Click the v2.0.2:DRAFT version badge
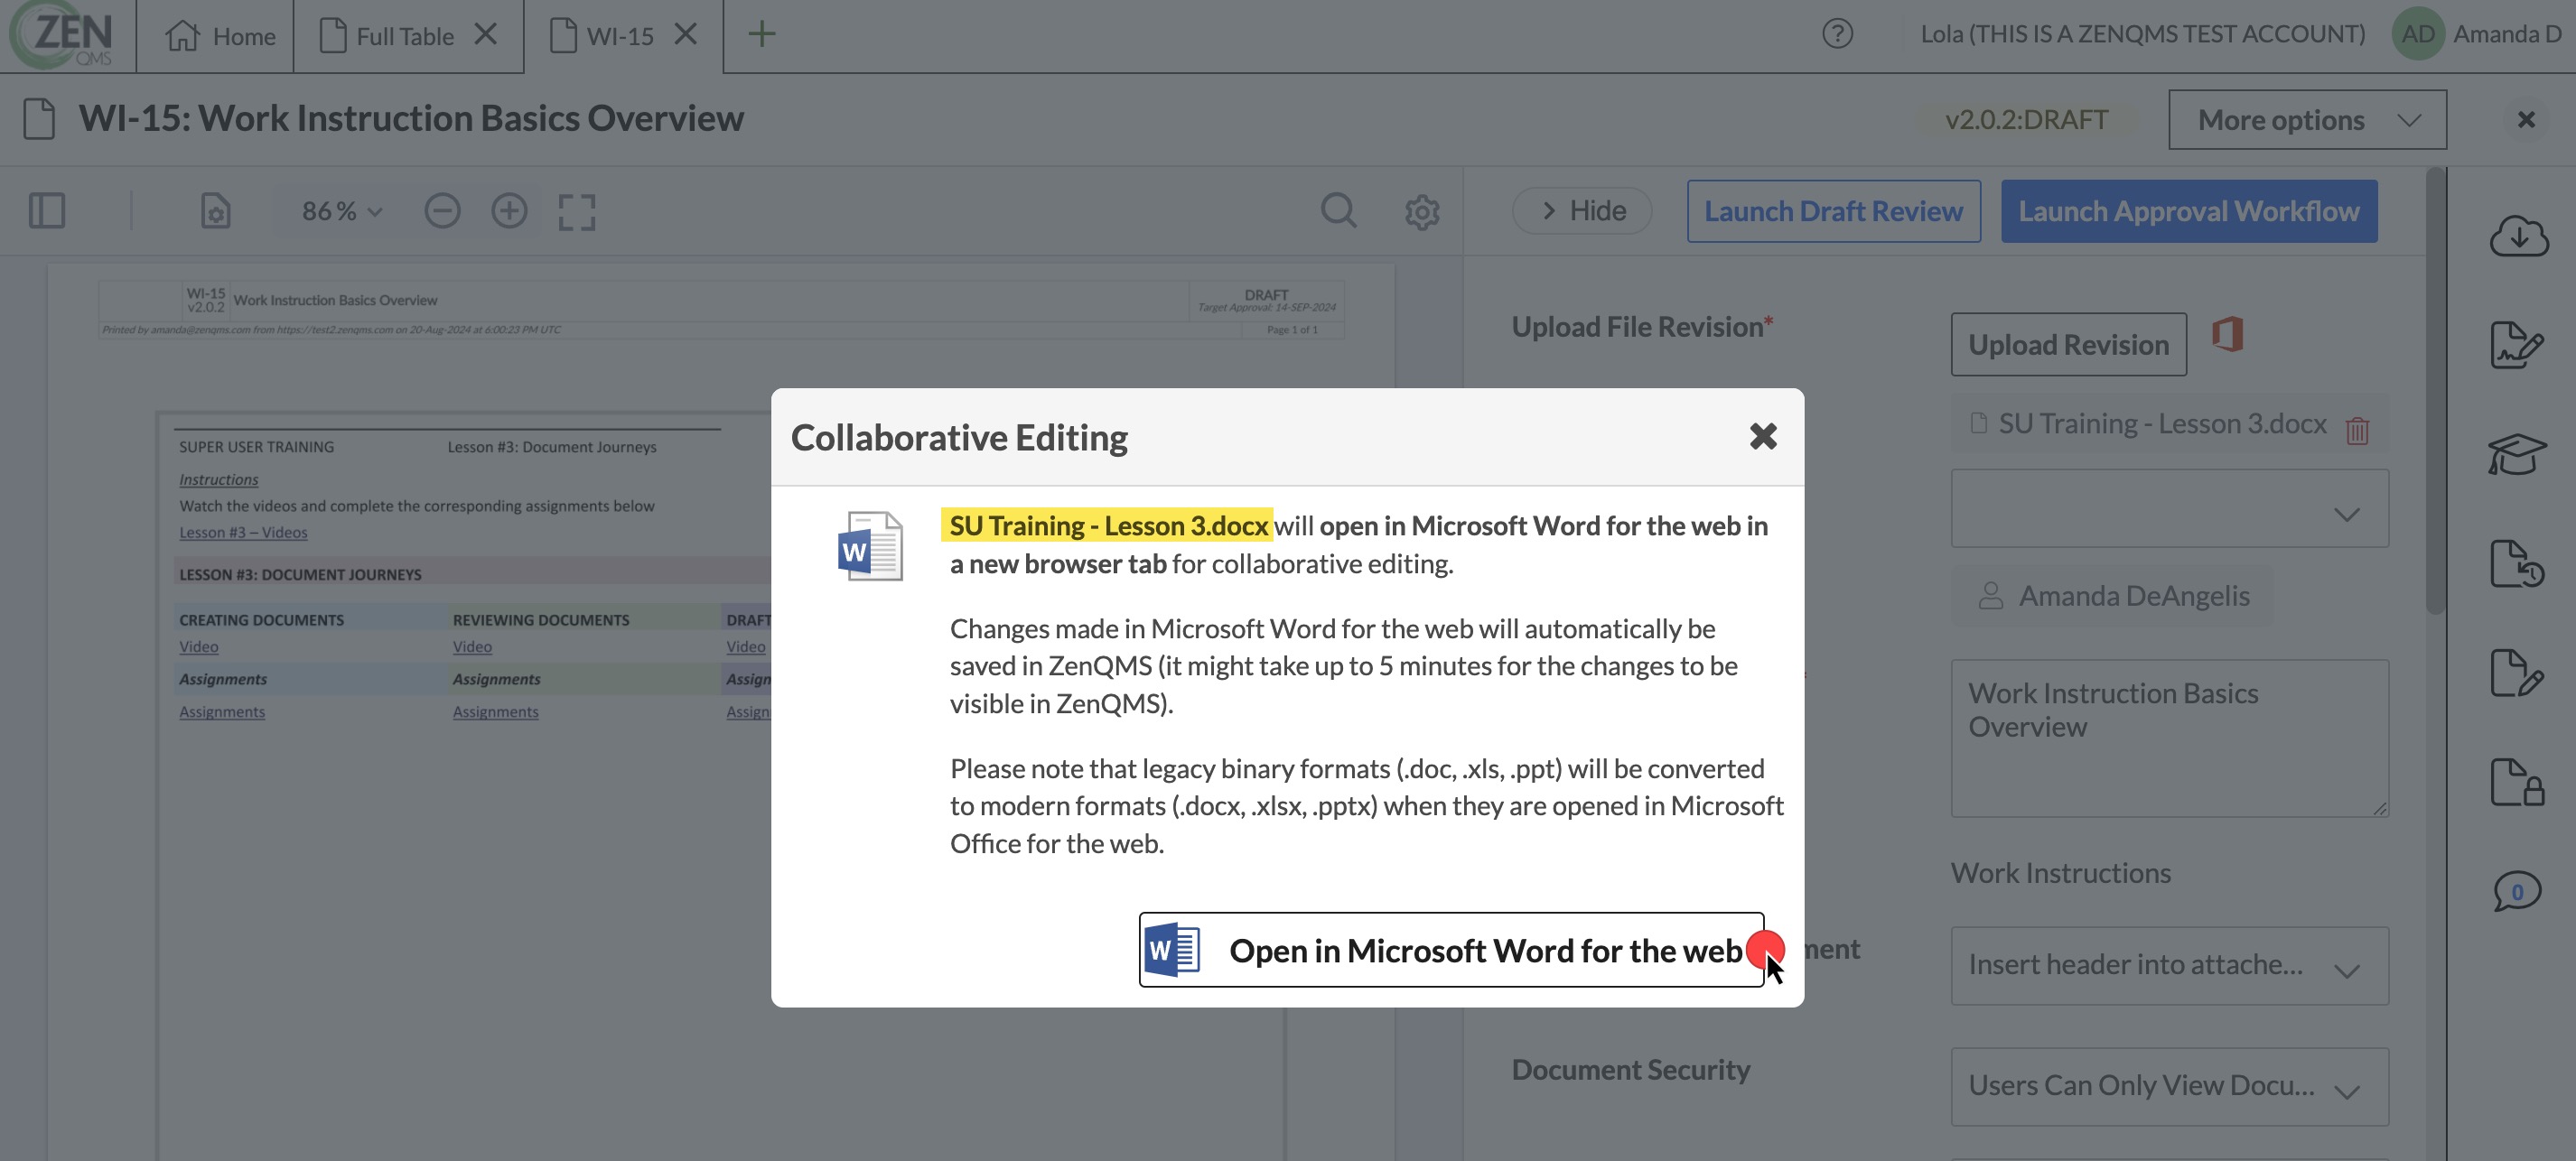The image size is (2576, 1161). pos(2026,120)
